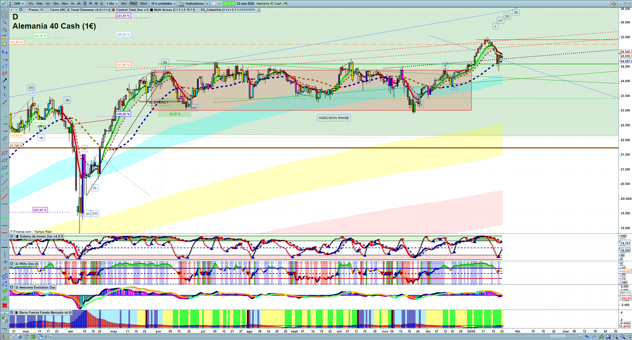This screenshot has height=340, width=632.
Task: Click the 35kU units button
Action: (x=144, y=4)
